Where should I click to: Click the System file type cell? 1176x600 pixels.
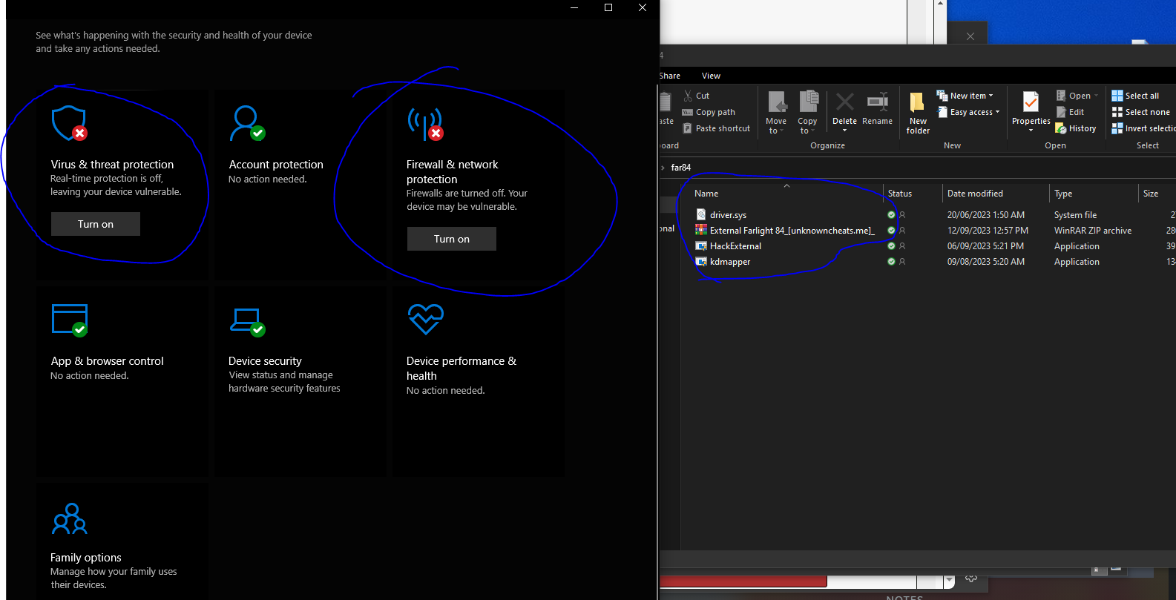(x=1075, y=215)
